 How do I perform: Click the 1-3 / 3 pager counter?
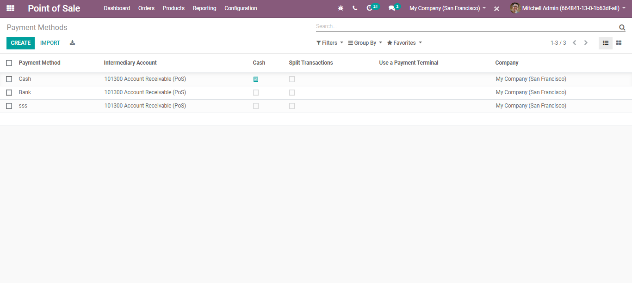pyautogui.click(x=558, y=43)
